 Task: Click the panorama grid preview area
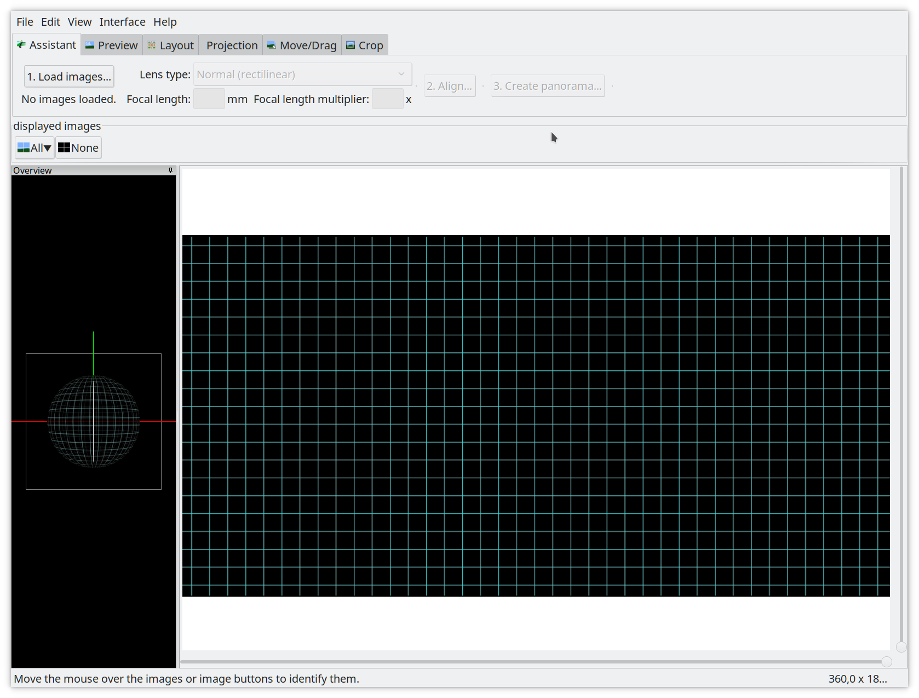click(x=536, y=415)
